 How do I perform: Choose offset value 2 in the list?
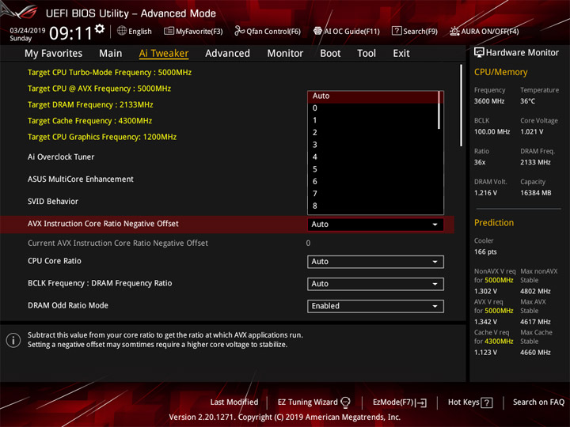(x=373, y=133)
